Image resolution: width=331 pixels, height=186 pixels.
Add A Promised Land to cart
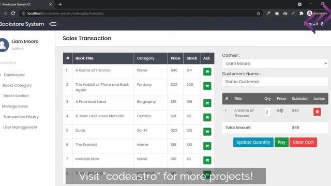207,103
